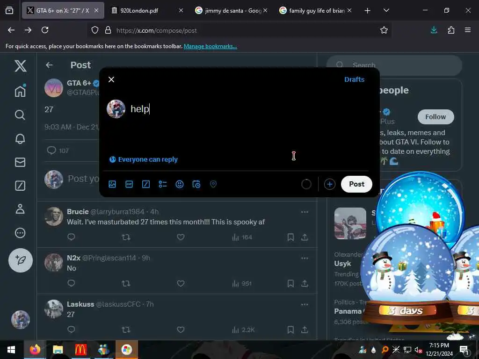Open the Usyk trending topic
The width and height of the screenshot is (479, 359).
point(342,264)
